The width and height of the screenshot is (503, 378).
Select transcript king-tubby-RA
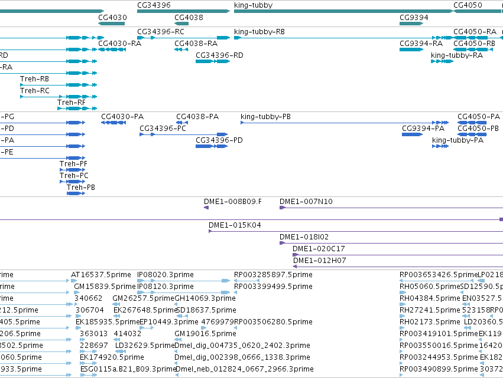click(x=442, y=61)
